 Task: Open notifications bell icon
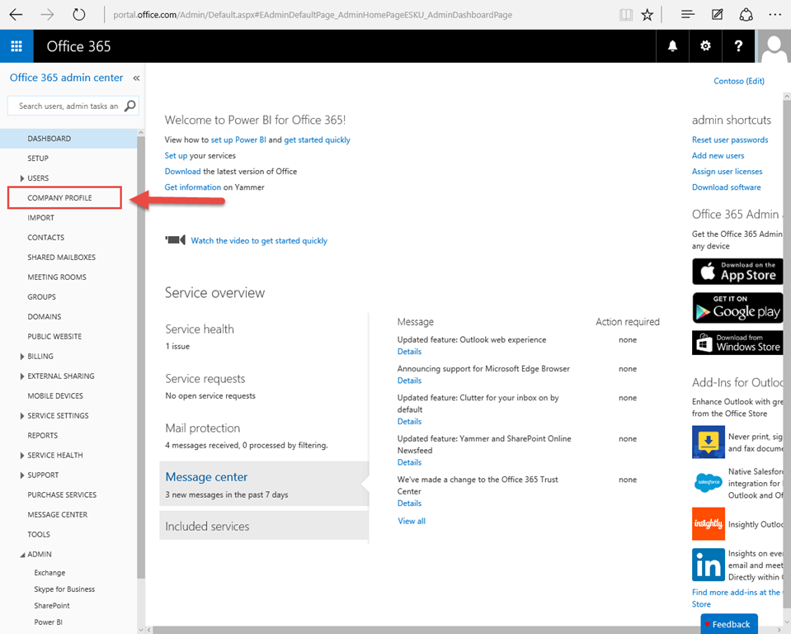pyautogui.click(x=672, y=46)
